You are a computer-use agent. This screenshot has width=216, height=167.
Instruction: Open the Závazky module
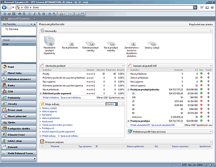19,104
